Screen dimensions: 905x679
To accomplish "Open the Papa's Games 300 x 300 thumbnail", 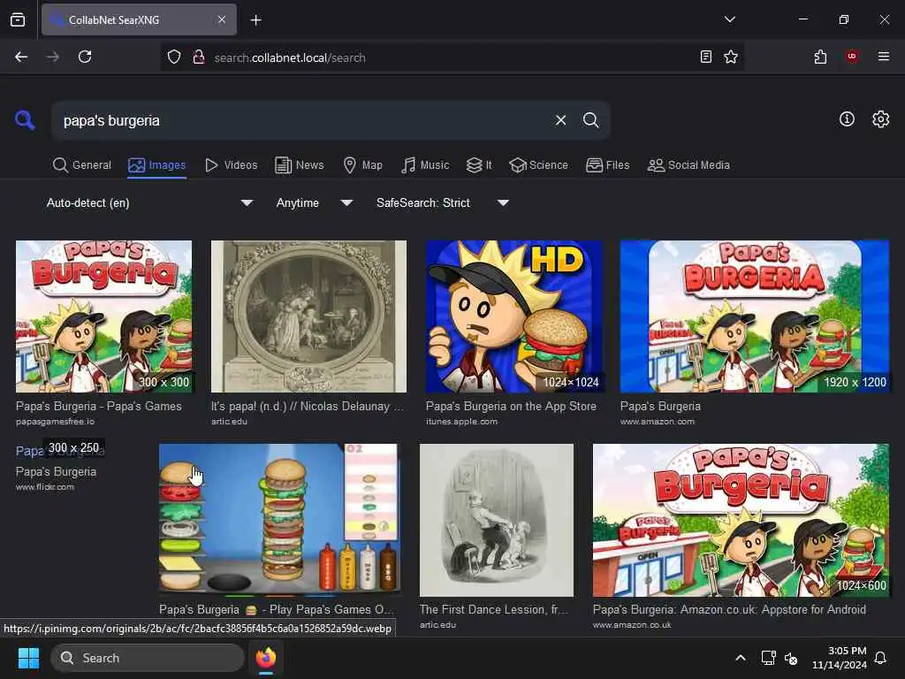I will point(104,317).
